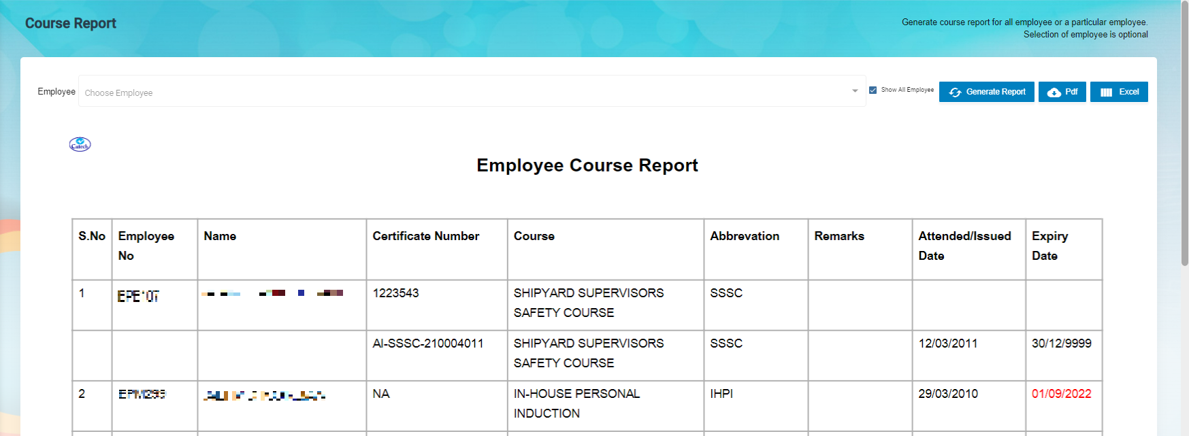
Task: Click the IN-HOUSE PERSONAL INDUCTION course cell
Action: tap(576, 403)
